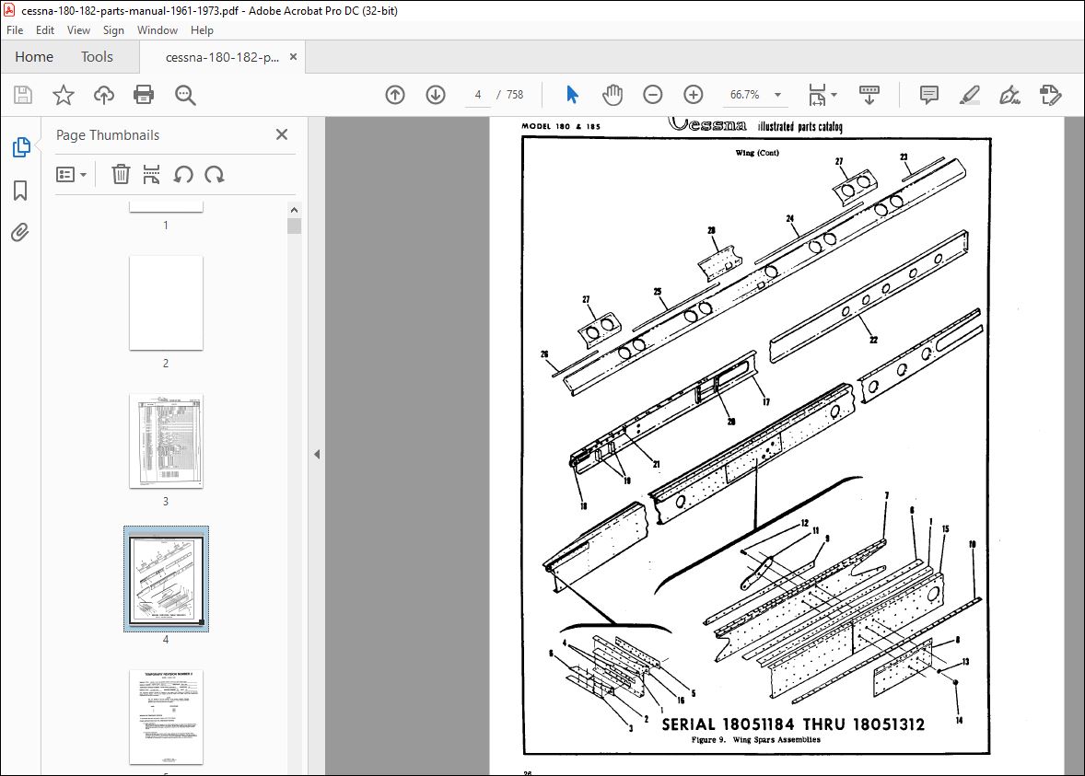Collapse the navigation pane arrow

tap(317, 455)
